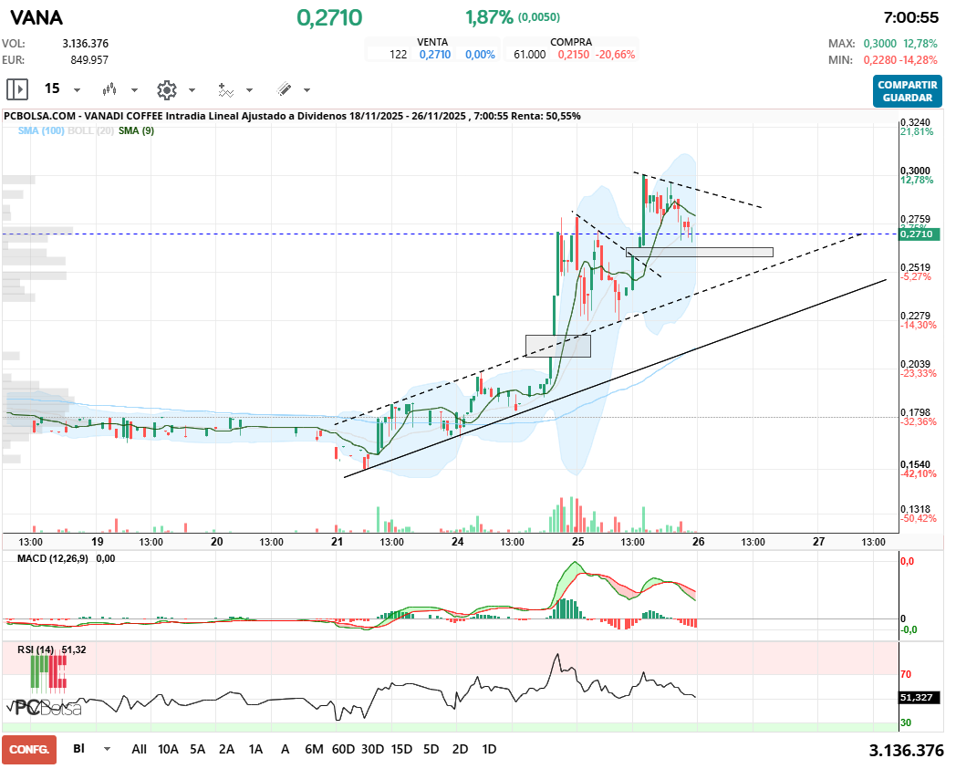Click the EUR value 849.957
Viewport: 956px width, 769px height.
(x=89, y=60)
